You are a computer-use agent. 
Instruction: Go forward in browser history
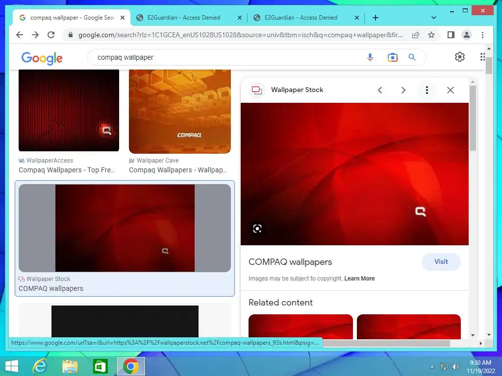pos(35,35)
